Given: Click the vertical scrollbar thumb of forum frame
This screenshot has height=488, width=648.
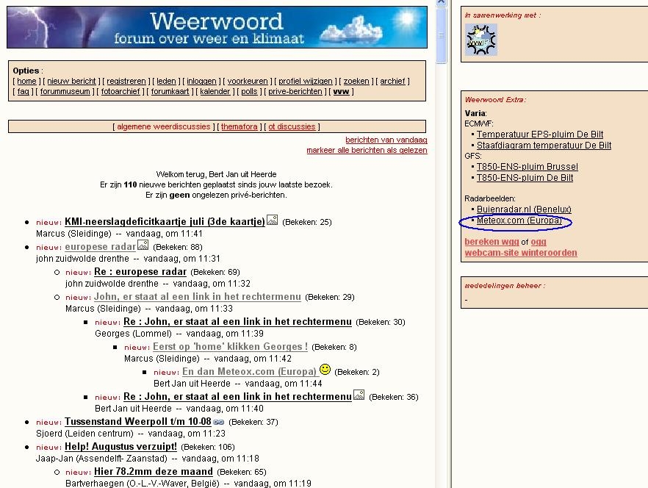Looking at the screenshot, I should (441, 36).
